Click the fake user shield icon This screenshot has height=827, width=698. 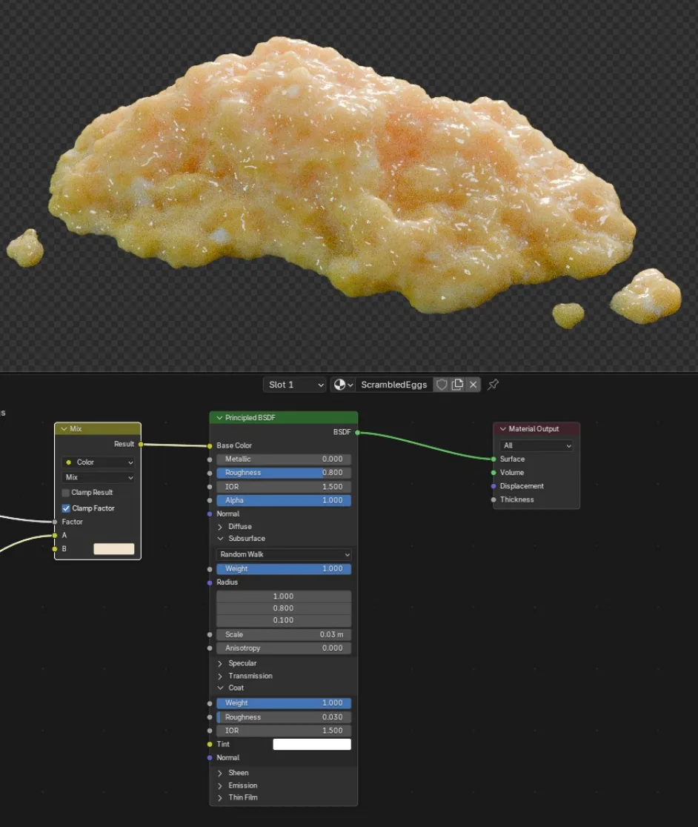[442, 385]
